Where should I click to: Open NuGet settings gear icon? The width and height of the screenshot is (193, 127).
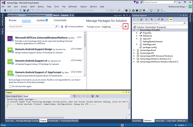125,26
